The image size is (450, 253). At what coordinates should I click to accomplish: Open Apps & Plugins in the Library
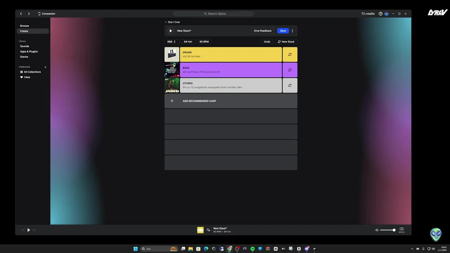tap(29, 52)
